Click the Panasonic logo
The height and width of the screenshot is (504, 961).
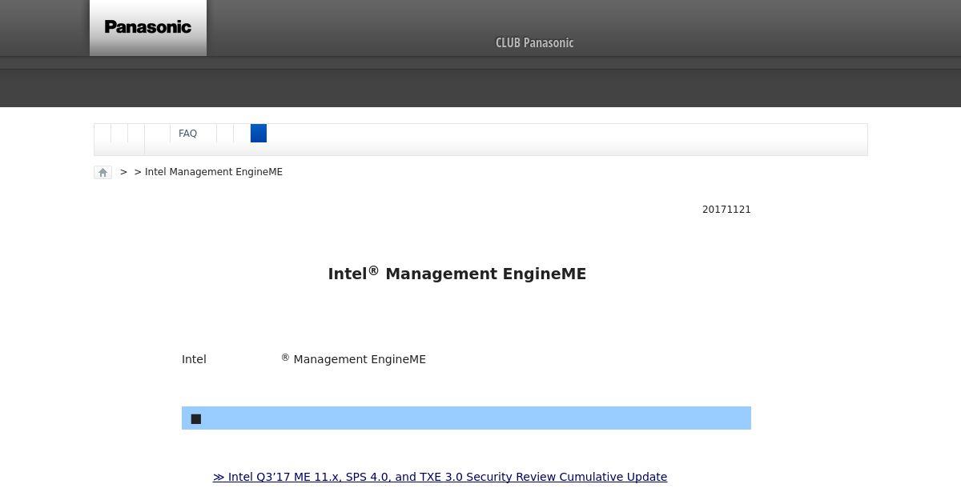pyautogui.click(x=148, y=27)
